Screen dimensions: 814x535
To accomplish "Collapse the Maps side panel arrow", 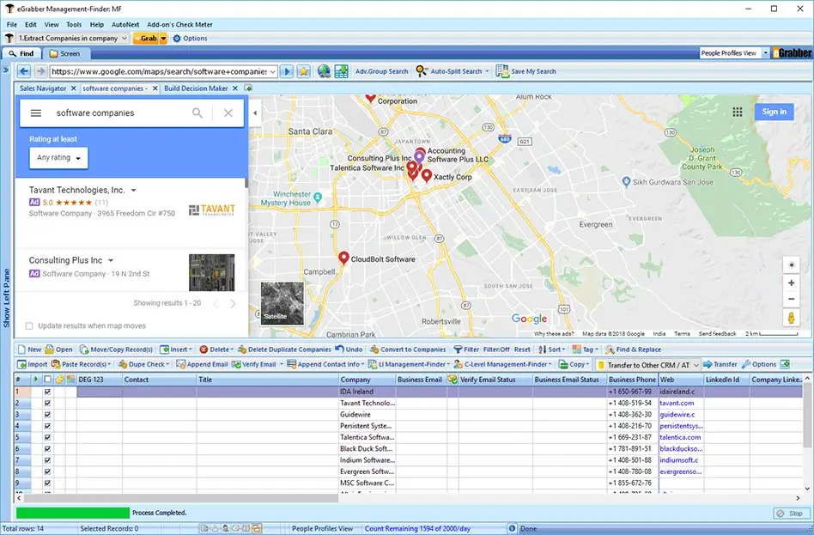I will 255,112.
